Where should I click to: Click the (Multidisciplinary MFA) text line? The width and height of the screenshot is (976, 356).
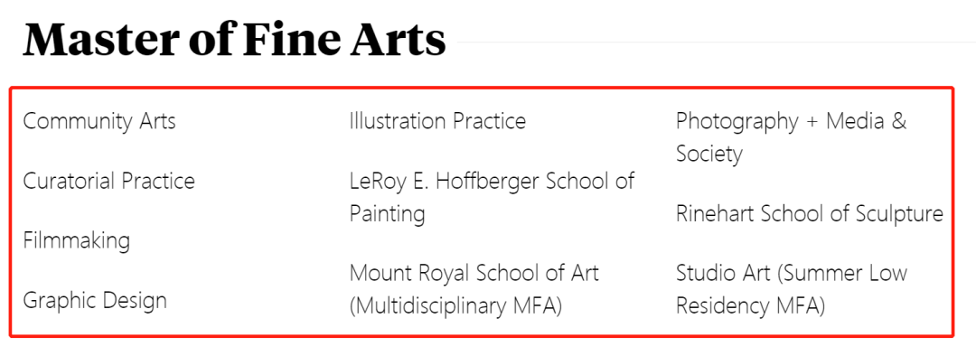click(x=455, y=306)
